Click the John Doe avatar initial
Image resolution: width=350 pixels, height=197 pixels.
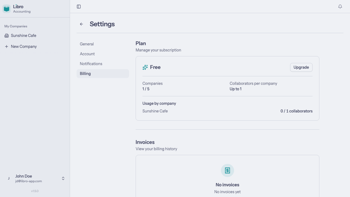[x=9, y=178]
